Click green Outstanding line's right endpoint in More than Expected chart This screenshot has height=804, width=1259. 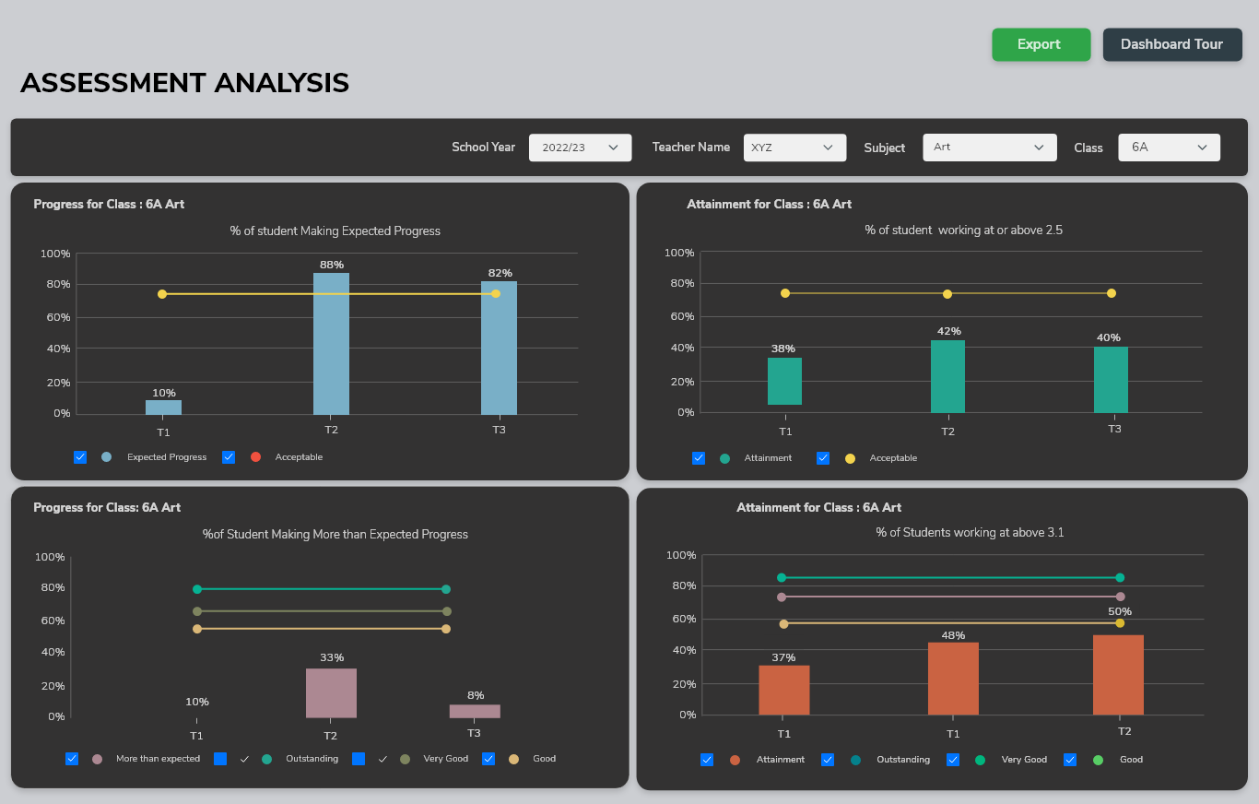pos(446,589)
